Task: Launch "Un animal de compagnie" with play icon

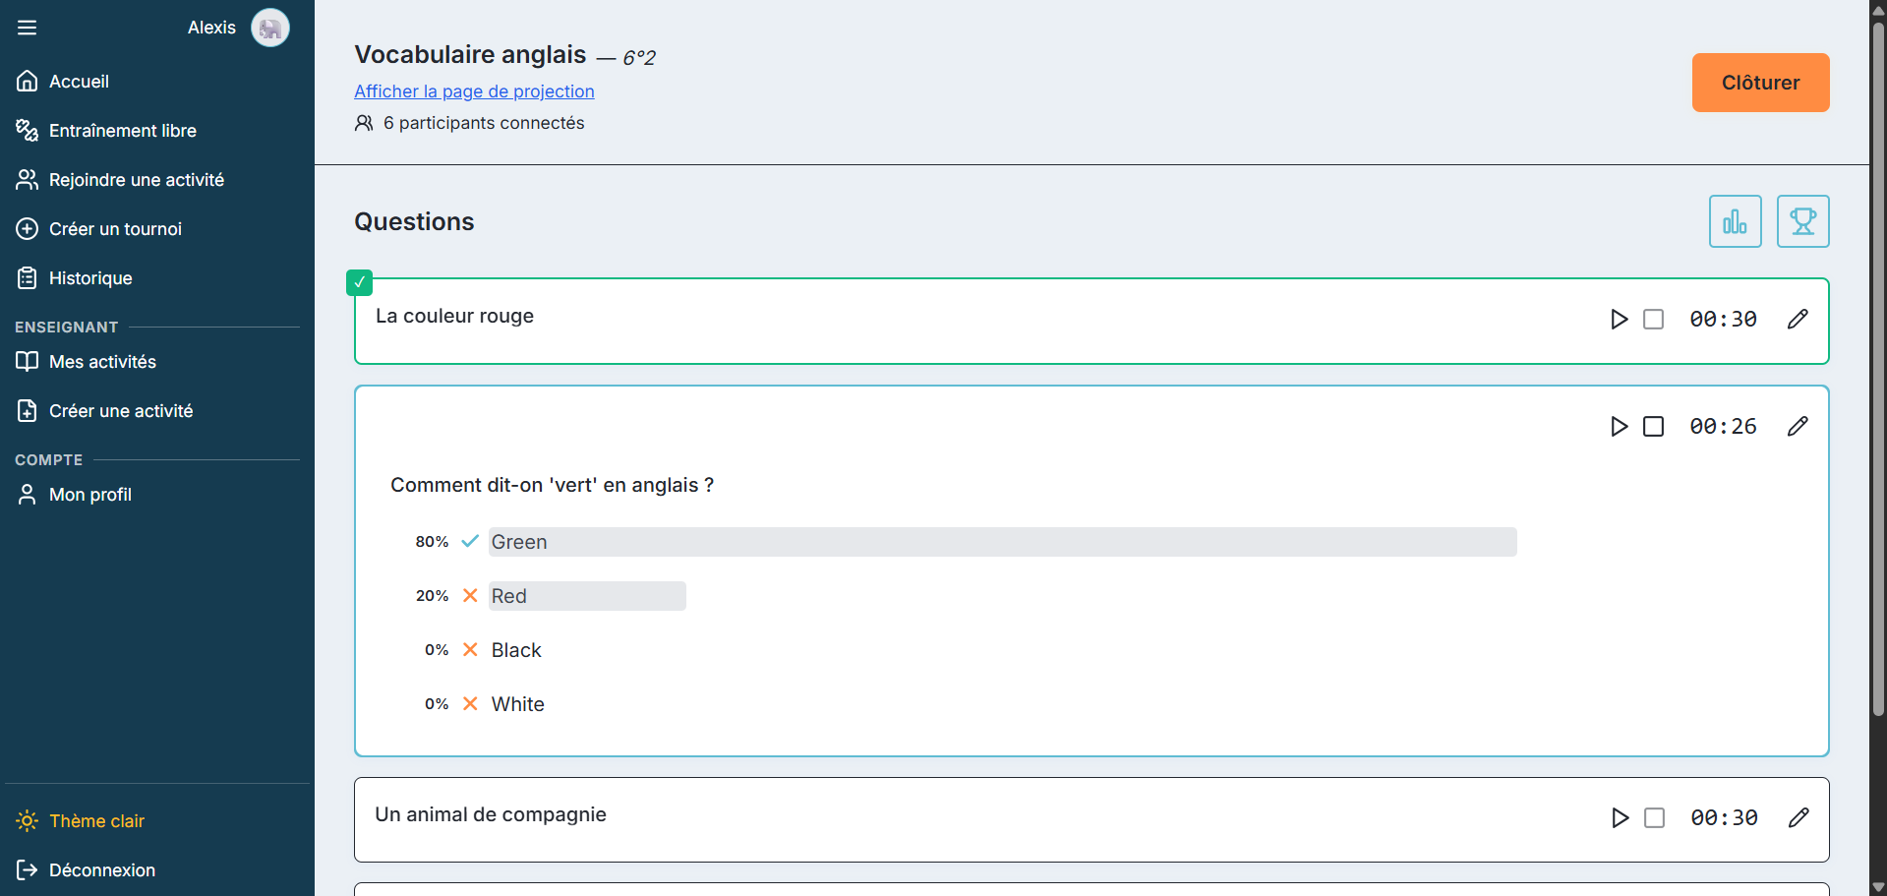Action: pos(1620,817)
